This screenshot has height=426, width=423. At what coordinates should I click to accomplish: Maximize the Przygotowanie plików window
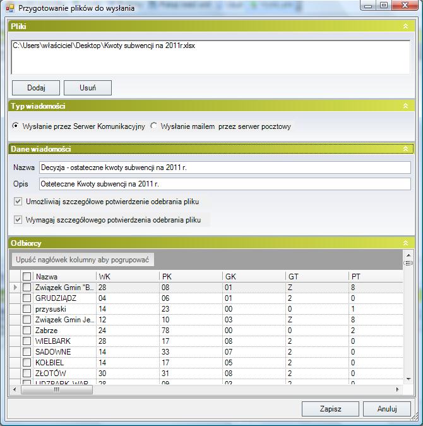click(x=384, y=5)
